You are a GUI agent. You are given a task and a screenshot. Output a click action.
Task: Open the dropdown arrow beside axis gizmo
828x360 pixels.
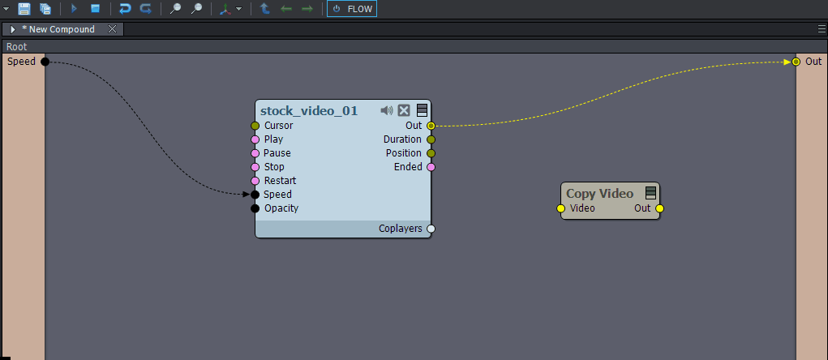239,9
